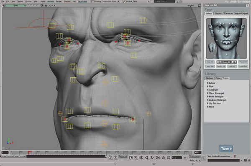The image size is (251, 166).
Task: Select the tongue control thumbnail in Face panel
Action: pyautogui.click(x=212, y=48)
